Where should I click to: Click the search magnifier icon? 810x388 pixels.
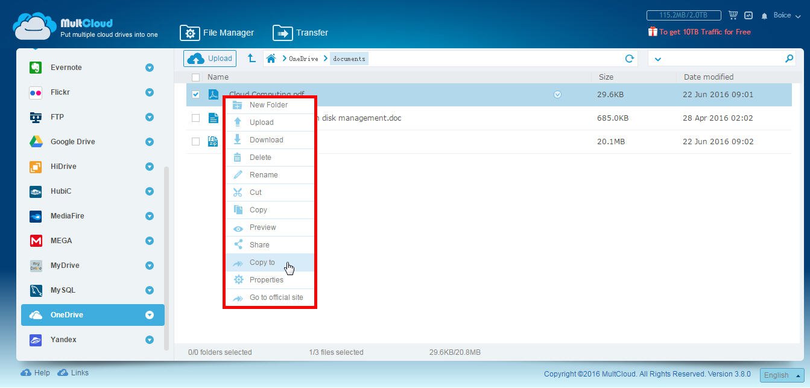click(789, 59)
